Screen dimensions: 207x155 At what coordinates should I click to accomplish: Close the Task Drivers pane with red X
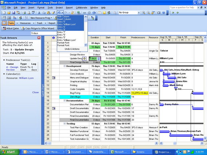(x=39, y=38)
